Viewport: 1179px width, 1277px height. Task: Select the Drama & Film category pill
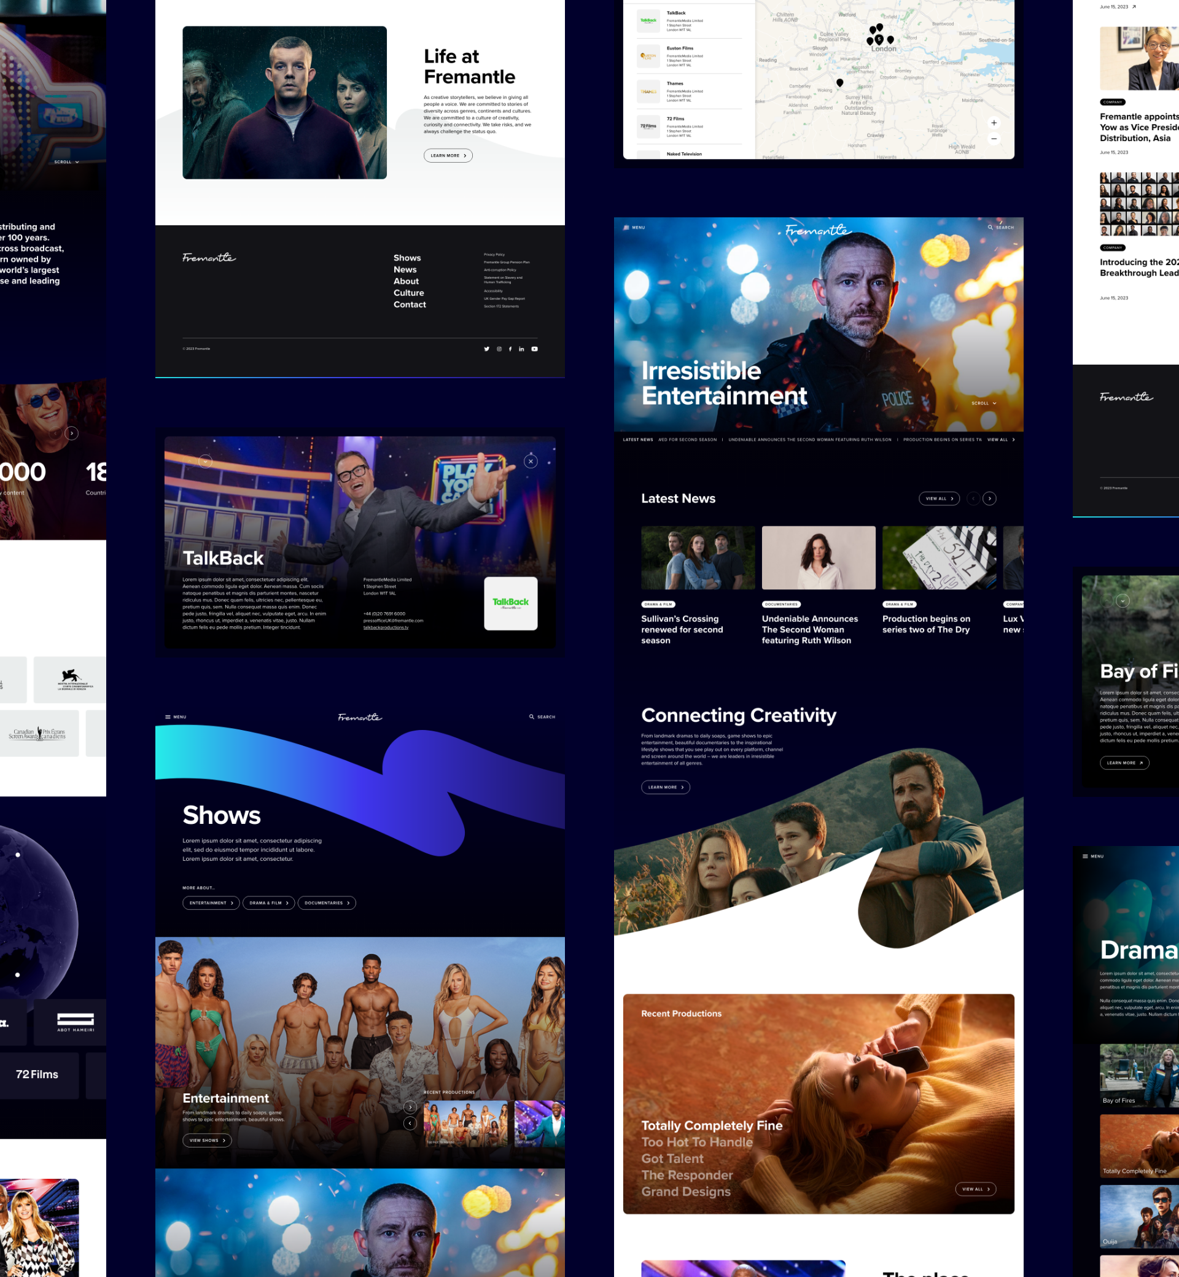click(x=268, y=902)
